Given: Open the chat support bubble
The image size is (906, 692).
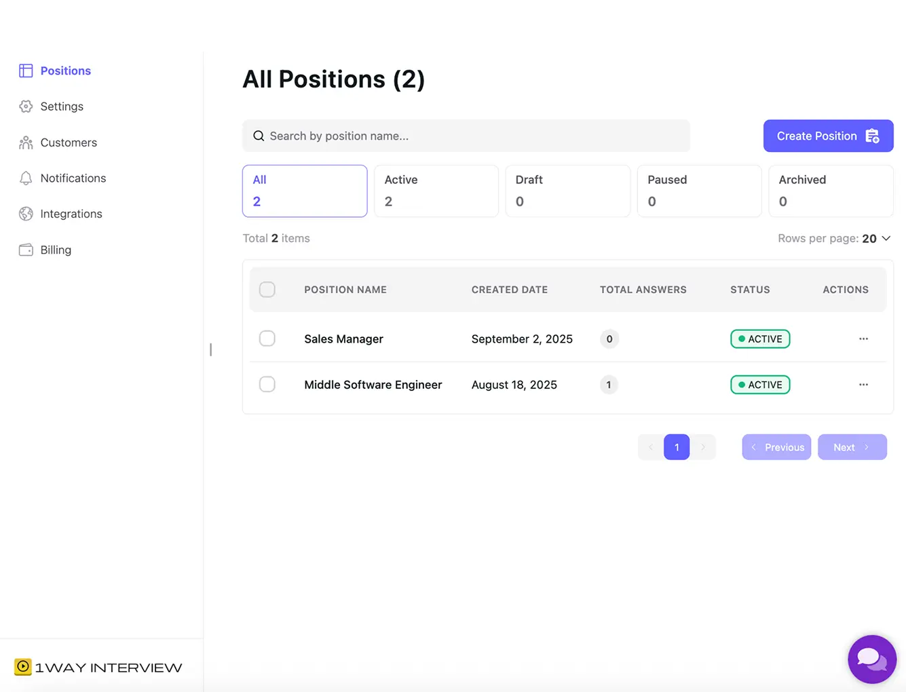Looking at the screenshot, I should click(x=871, y=659).
